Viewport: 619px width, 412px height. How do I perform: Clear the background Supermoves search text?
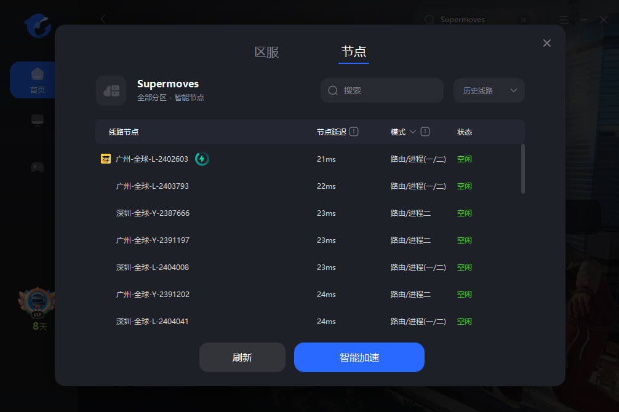(524, 19)
